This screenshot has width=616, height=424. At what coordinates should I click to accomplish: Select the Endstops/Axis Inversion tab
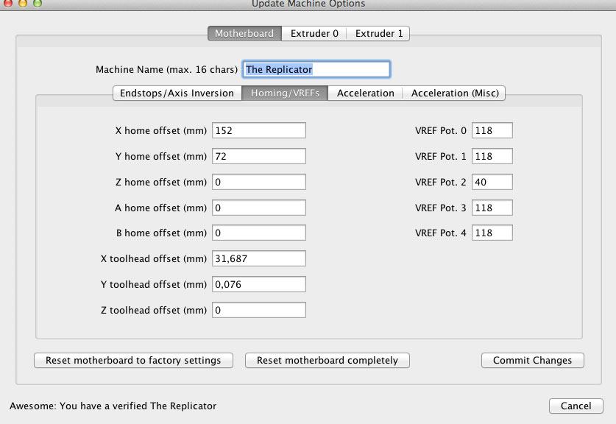[177, 93]
